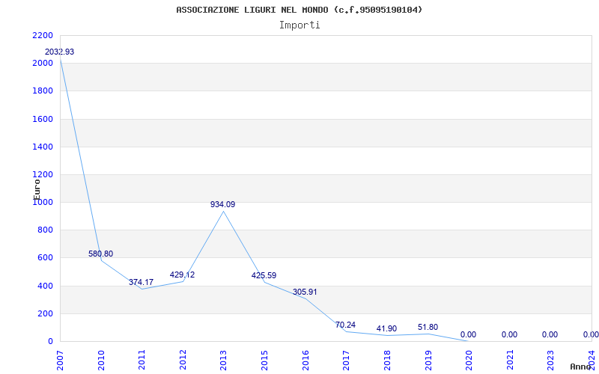This screenshot has width=599, height=374.
Task: Click the 305.91 value label
Action: 305,292
